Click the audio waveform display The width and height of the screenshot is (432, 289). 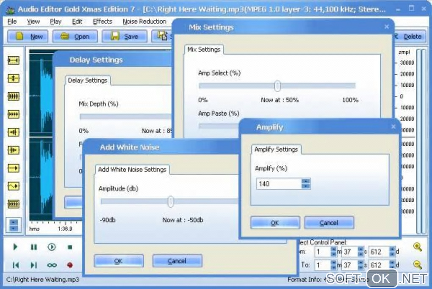tap(42, 135)
